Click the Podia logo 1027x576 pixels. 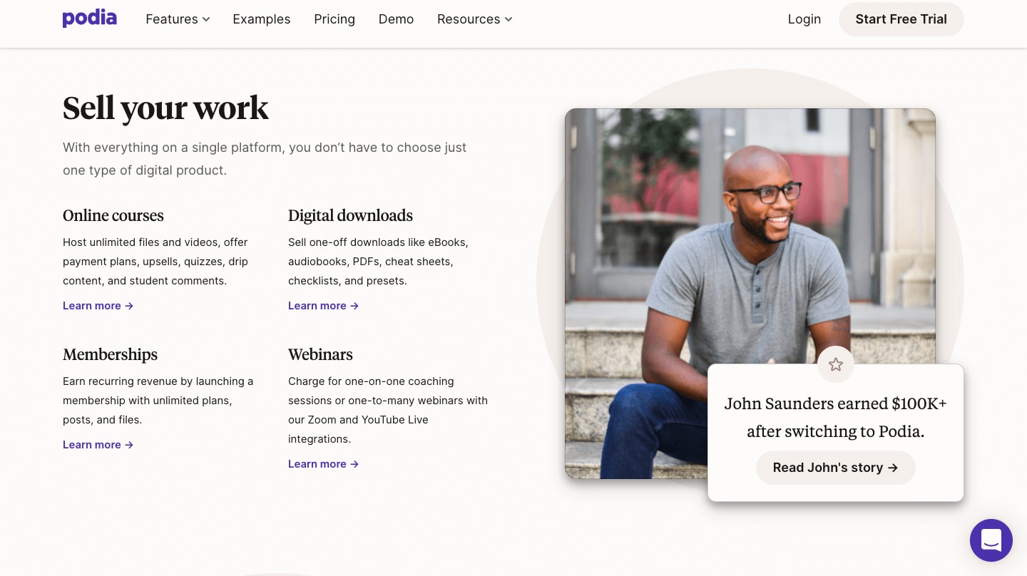point(90,19)
